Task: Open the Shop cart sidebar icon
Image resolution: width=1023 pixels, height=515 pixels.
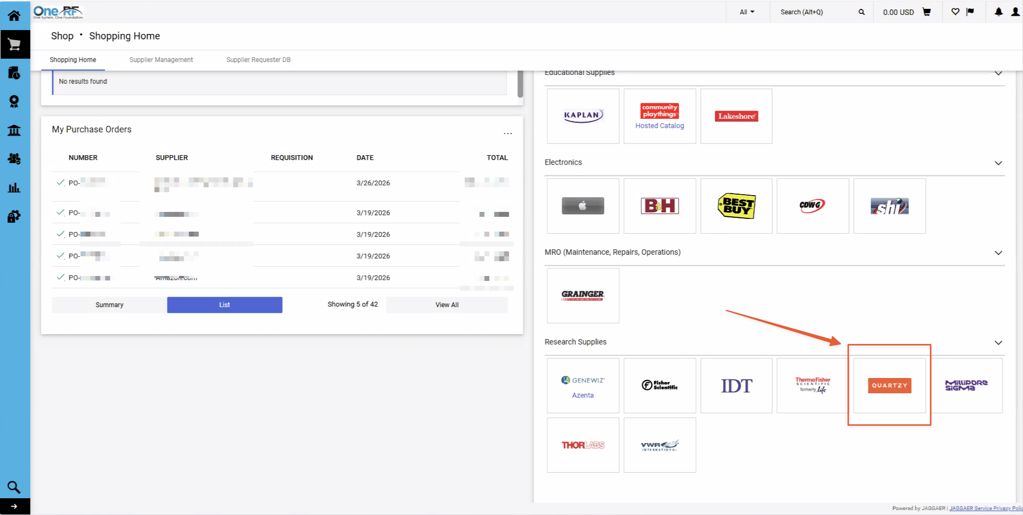Action: click(14, 45)
